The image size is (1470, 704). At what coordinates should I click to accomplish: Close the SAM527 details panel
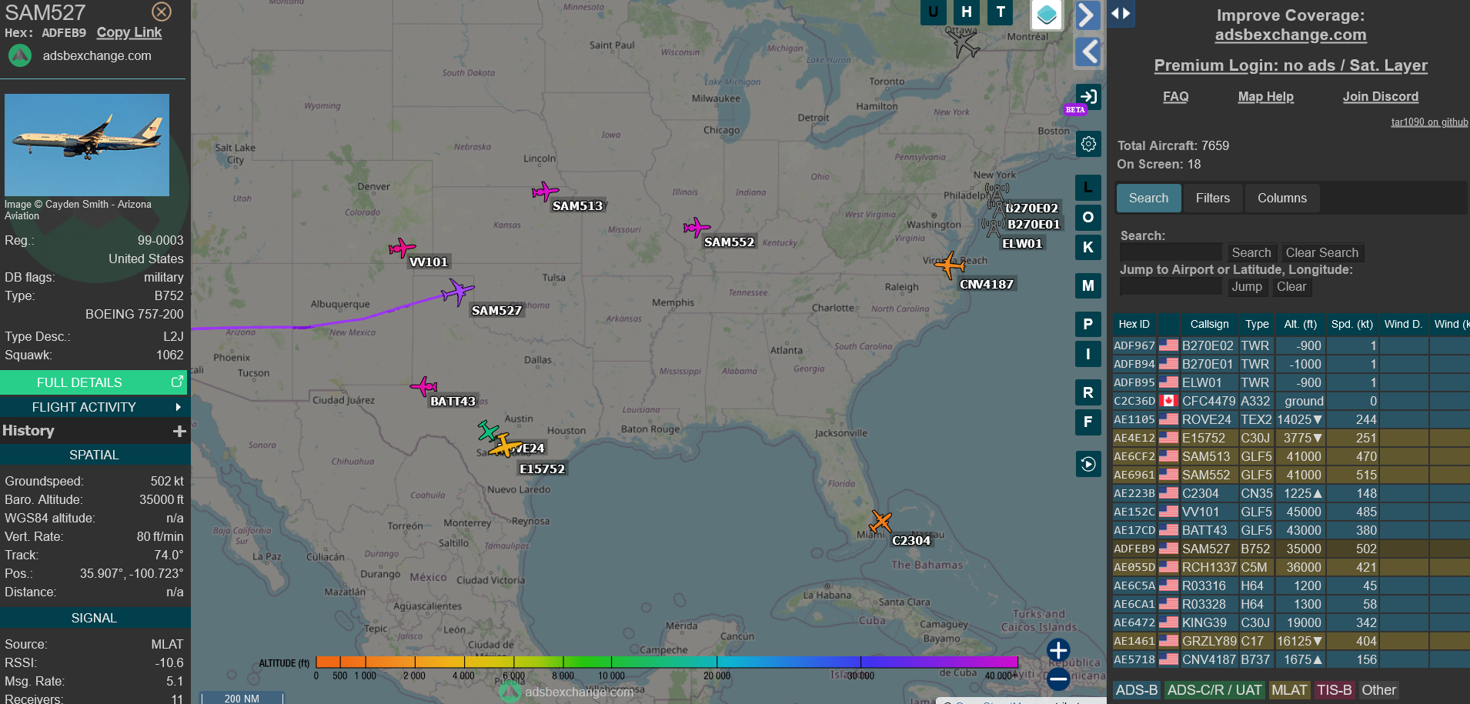click(162, 12)
